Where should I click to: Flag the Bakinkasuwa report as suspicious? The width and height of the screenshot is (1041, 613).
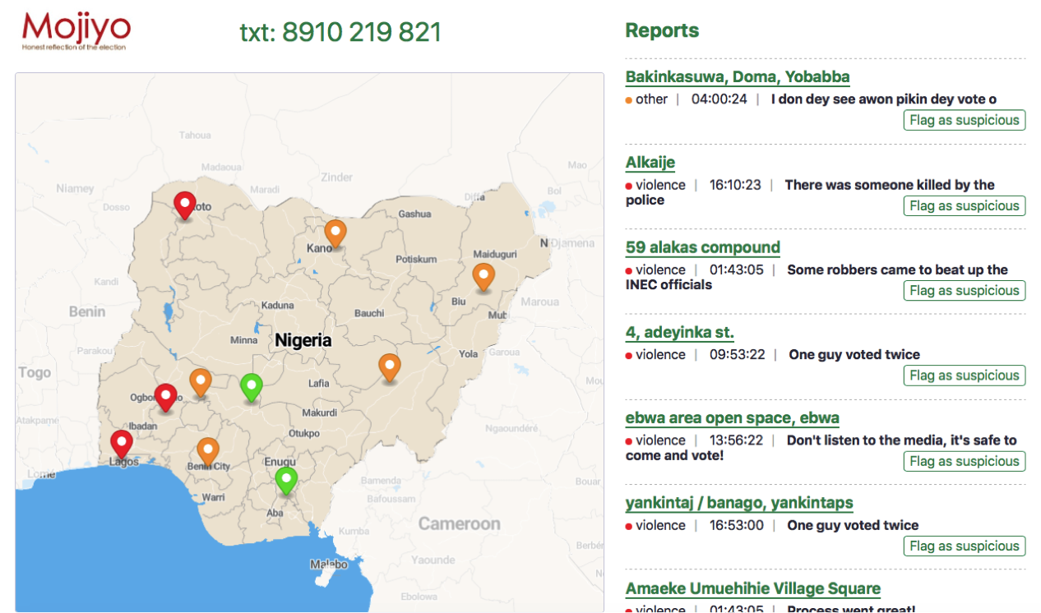click(965, 120)
